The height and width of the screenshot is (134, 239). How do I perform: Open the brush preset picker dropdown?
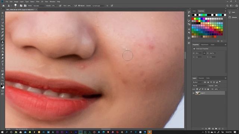point(18,6)
